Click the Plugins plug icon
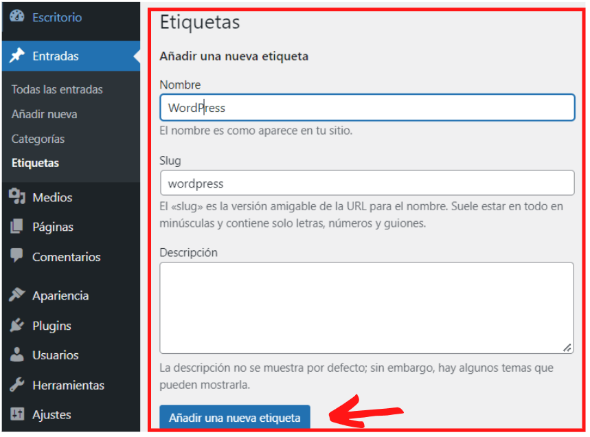The width and height of the screenshot is (590, 437). click(x=17, y=325)
